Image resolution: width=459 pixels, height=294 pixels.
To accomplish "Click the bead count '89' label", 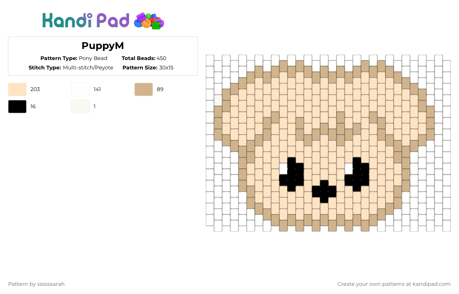I will click(x=160, y=89).
